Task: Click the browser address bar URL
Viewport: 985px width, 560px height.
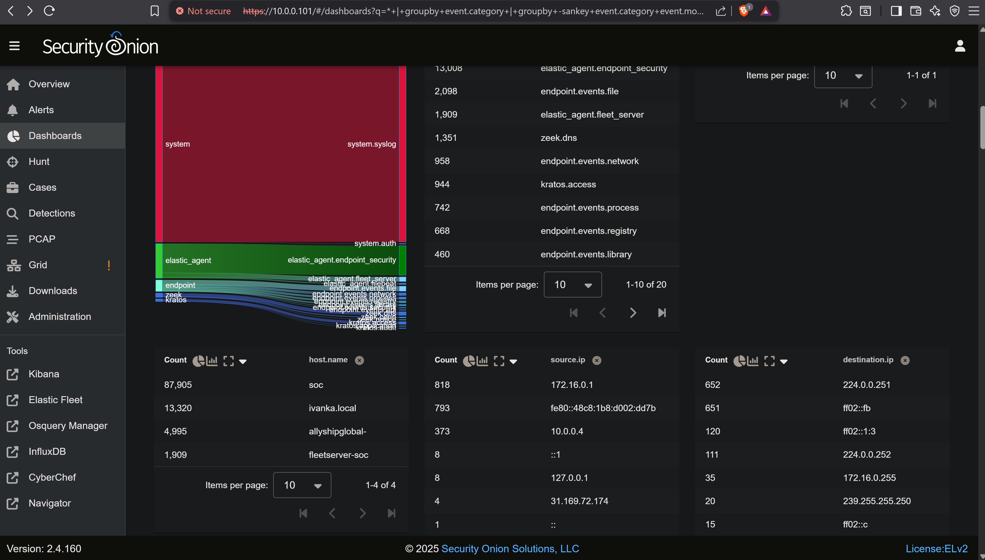Action: click(473, 11)
